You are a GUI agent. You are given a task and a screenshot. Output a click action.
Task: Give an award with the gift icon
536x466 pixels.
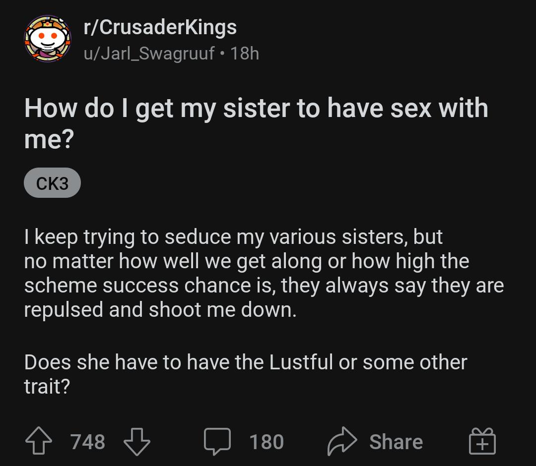482,441
